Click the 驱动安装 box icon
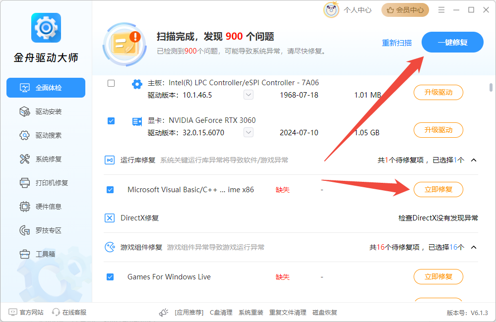 click(x=25, y=111)
